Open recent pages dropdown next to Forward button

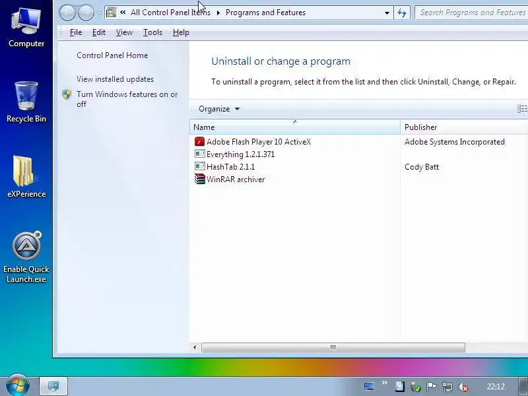point(99,13)
